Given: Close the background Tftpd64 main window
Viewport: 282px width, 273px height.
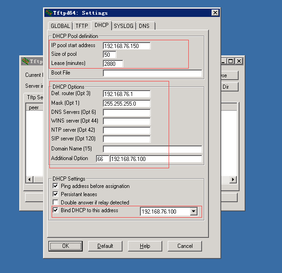Looking at the screenshot, I should tap(239, 61).
